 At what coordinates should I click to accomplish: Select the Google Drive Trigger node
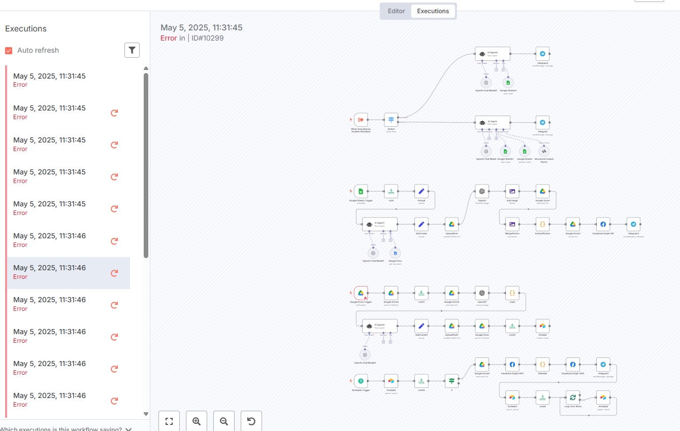tap(361, 293)
